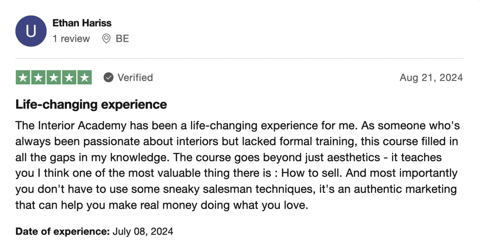Click the second green star
This screenshot has height=249, width=480.
coord(38,77)
